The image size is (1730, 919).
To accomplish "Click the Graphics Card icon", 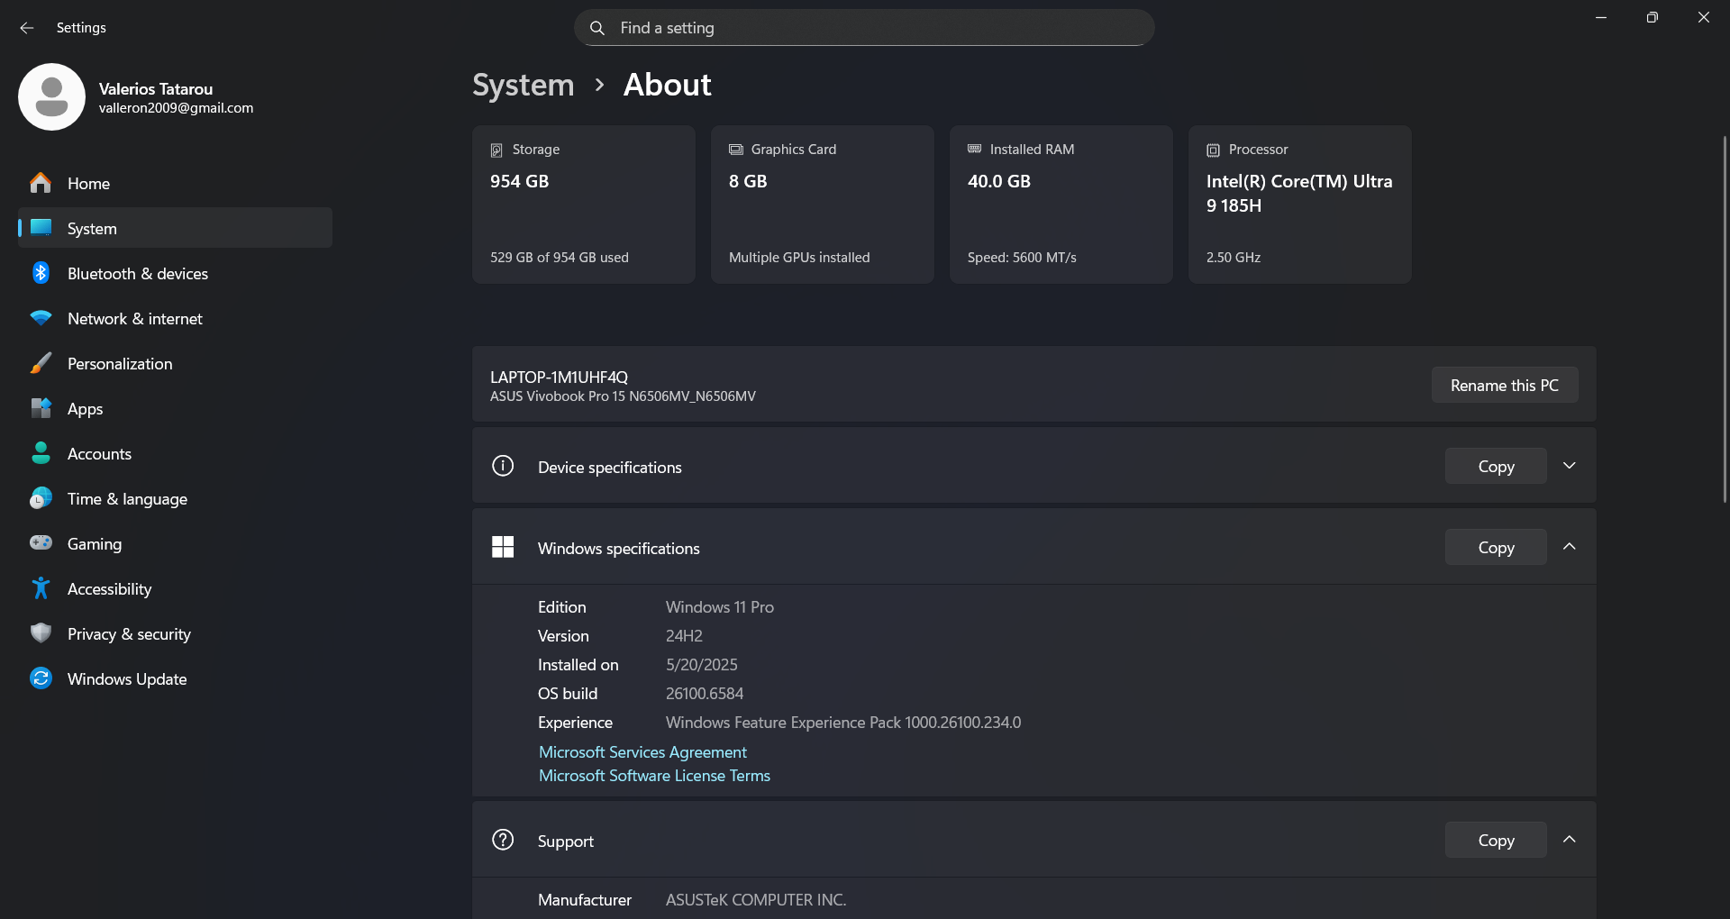I will [736, 150].
